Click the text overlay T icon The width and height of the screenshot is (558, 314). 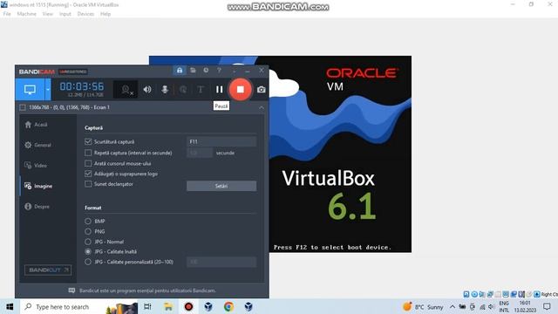pos(201,89)
